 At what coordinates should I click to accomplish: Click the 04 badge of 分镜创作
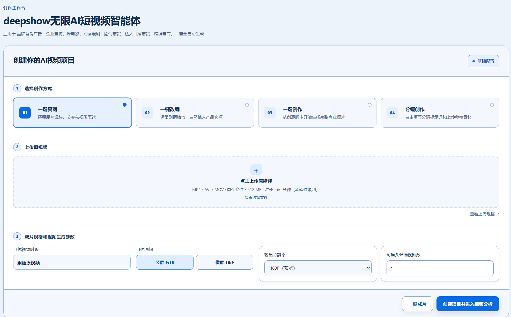(392, 113)
